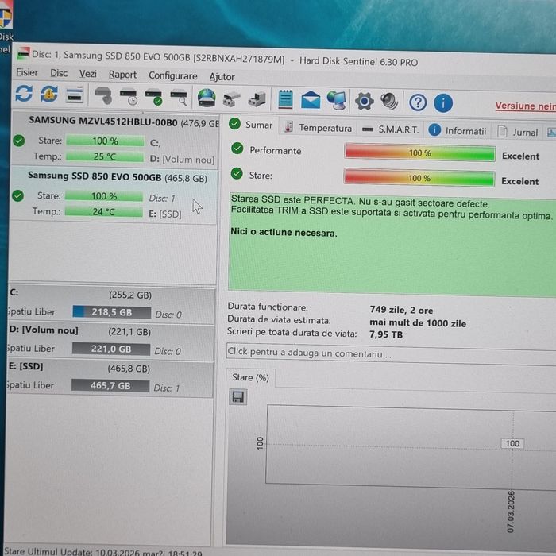Click the C: free space bar 218,5 GB
Viewport: 556px width, 556px height.
pyautogui.click(x=112, y=312)
